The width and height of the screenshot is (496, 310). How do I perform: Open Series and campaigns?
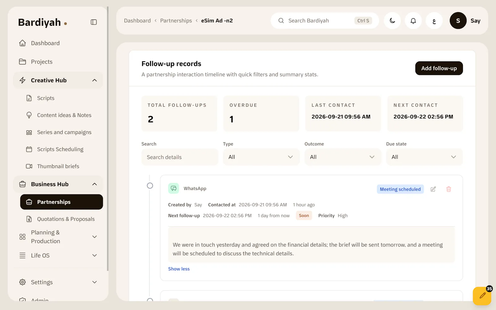tap(61, 132)
